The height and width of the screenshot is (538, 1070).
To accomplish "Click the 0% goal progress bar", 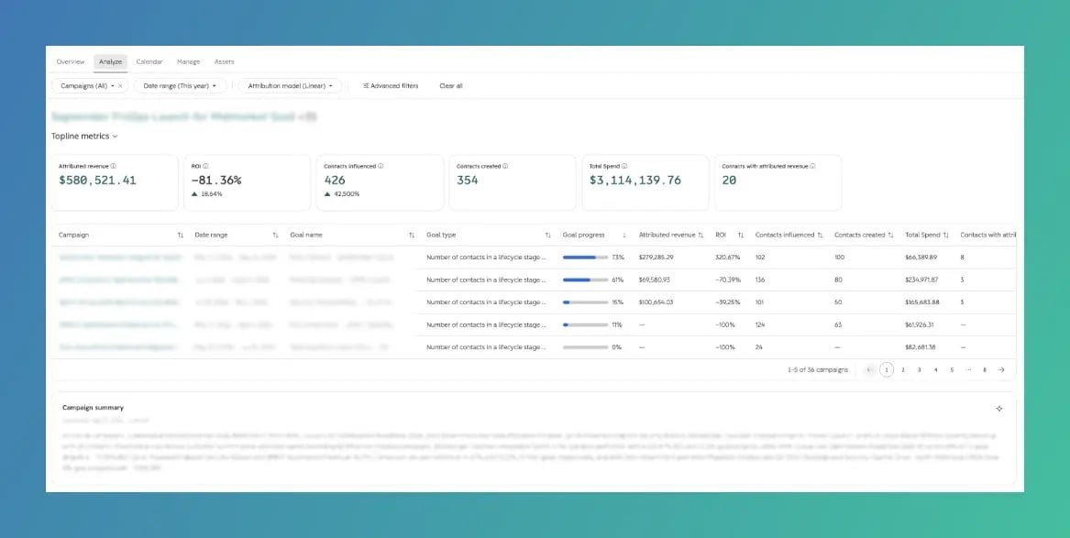I will tap(585, 347).
